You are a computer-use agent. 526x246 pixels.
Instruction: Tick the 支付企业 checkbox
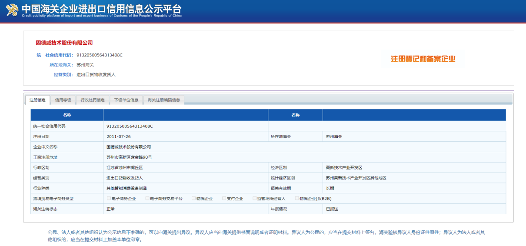coord(224,198)
